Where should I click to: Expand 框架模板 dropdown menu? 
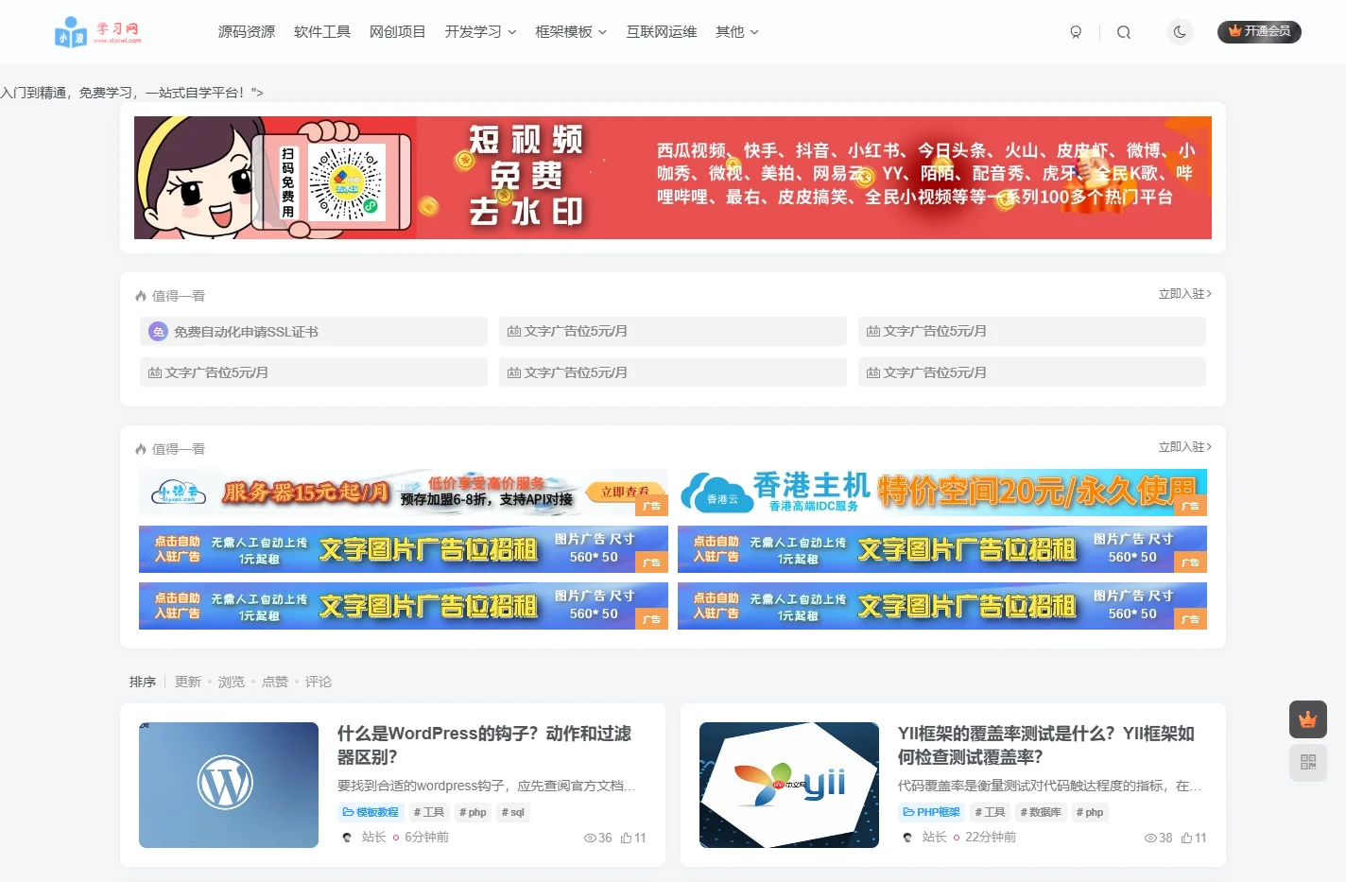click(571, 32)
